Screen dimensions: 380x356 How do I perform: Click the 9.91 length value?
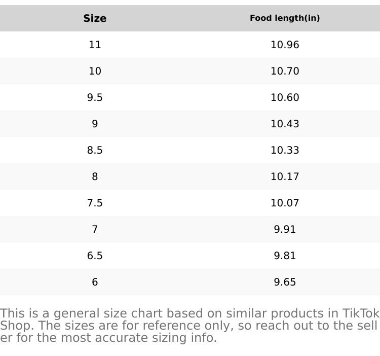[285, 229]
